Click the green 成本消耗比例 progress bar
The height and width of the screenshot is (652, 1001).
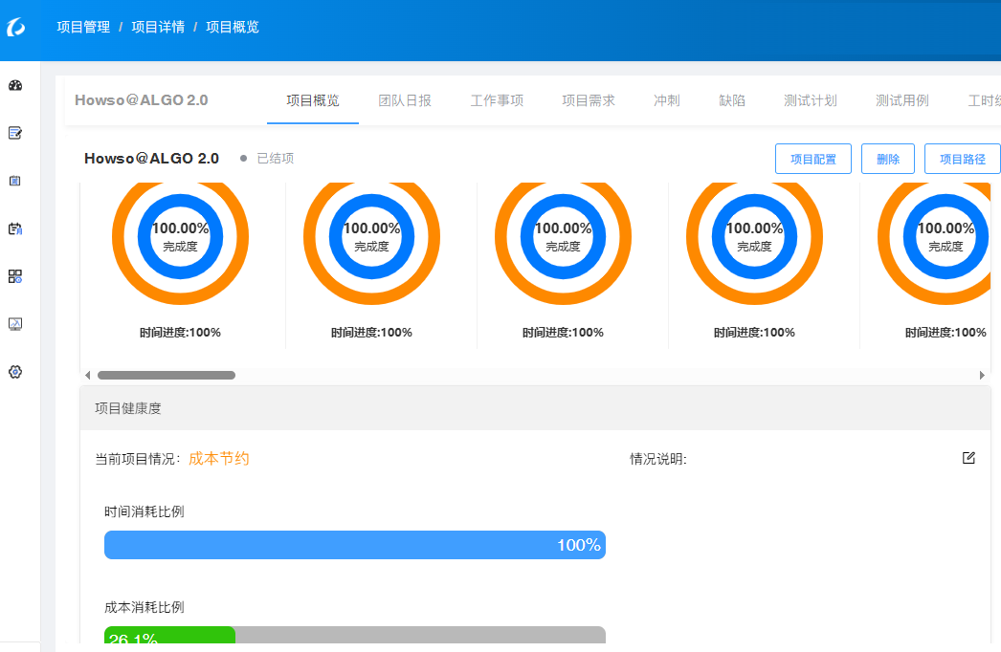[169, 635]
